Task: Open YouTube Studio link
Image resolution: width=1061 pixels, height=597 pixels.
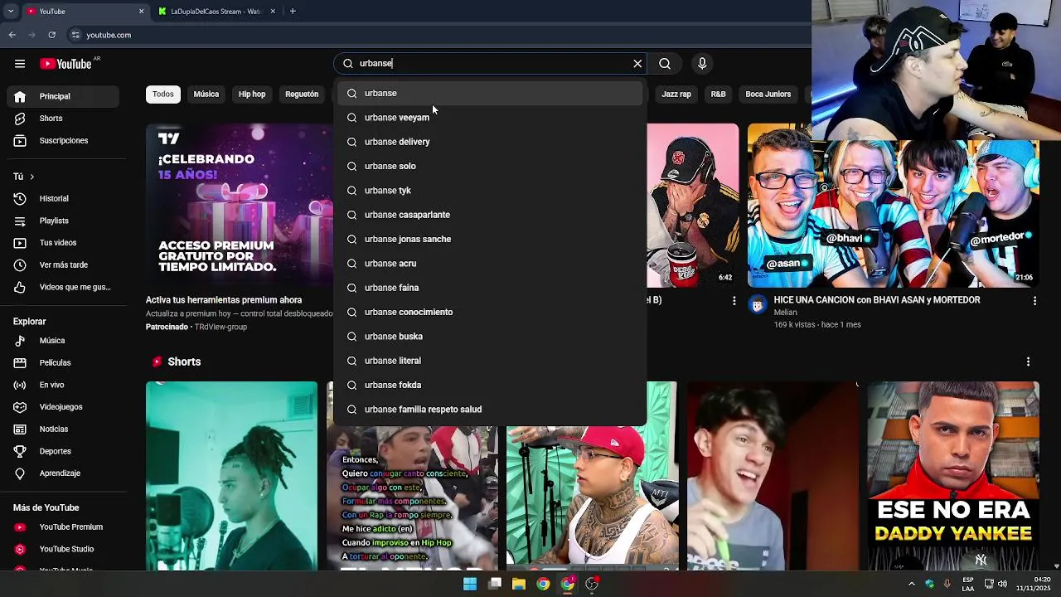Action: tap(65, 550)
